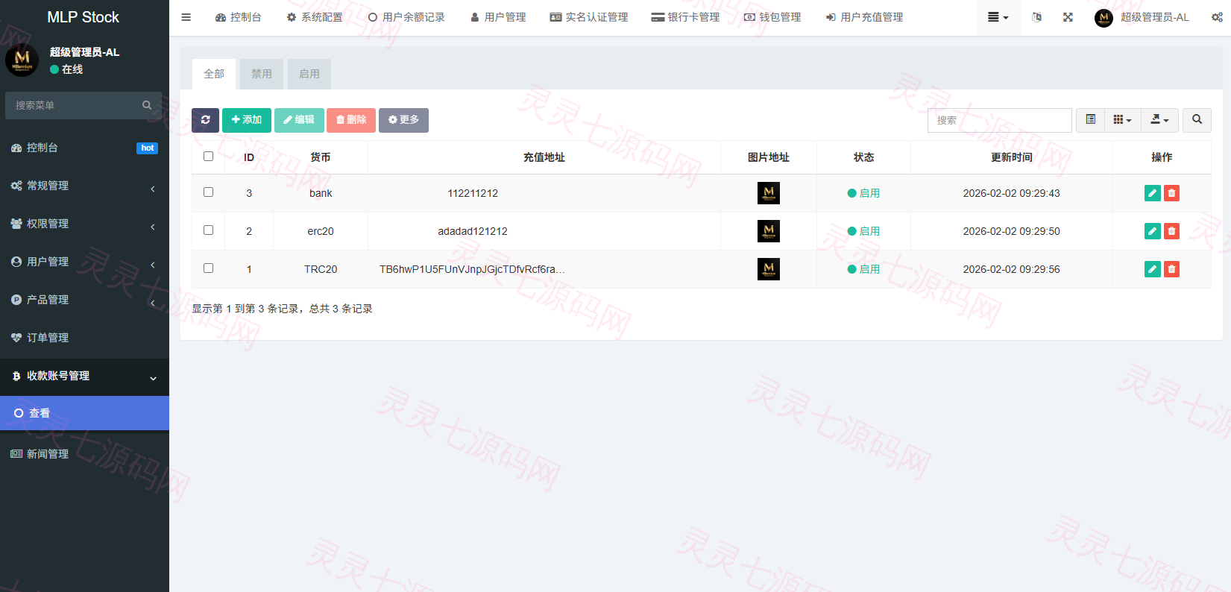Screen dimensions: 1231x592
Task: Open 钱包管理 in the top navigation
Action: point(772,17)
